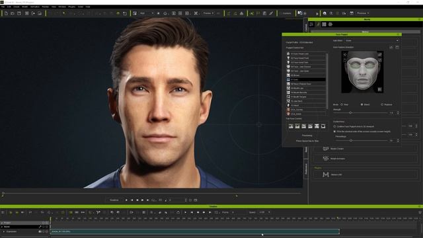Click the icon at the face thumbnail's top-right corner
This screenshot has height=238, width=423.
(380, 54)
